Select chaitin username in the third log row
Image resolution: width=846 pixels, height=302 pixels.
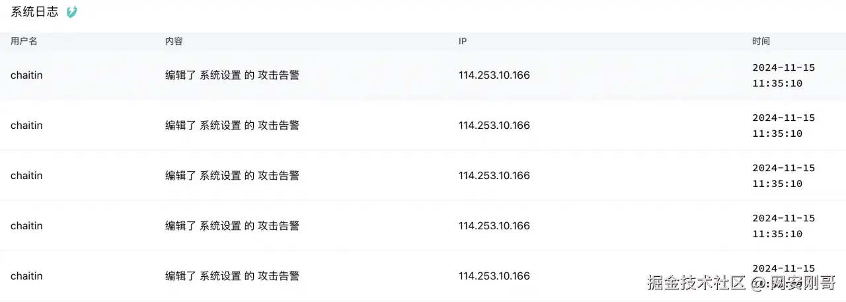point(26,176)
